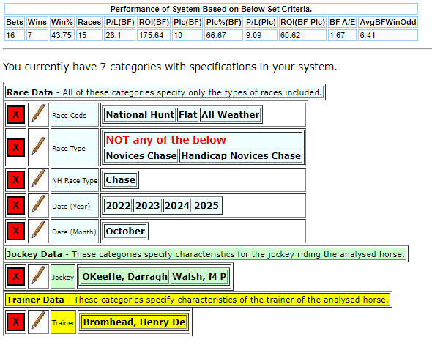Screen dimensions: 432x348
Task: Delete the Date (Year) category
Action: pyautogui.click(x=15, y=205)
